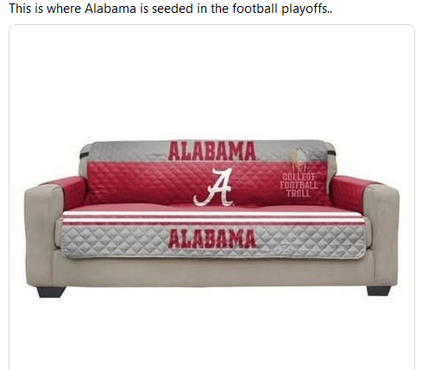
Task: Click the blank white area above the sofa
Action: click(211, 84)
